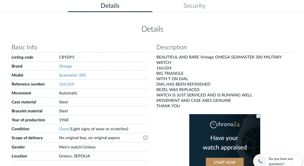
Task: Open reference number 166.024
Action: pyautogui.click(x=66, y=84)
